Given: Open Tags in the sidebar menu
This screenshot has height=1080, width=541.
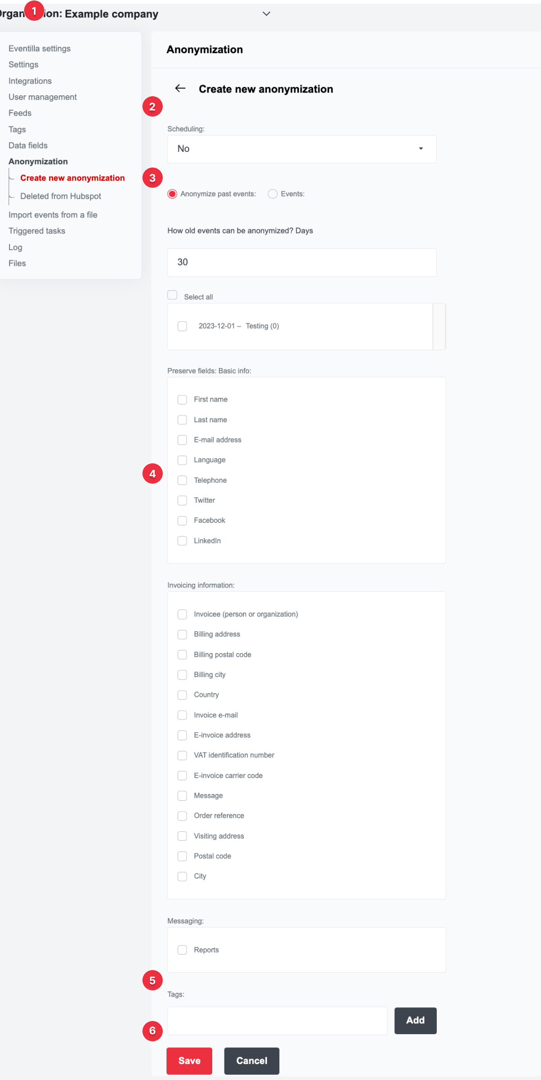Looking at the screenshot, I should tap(17, 129).
